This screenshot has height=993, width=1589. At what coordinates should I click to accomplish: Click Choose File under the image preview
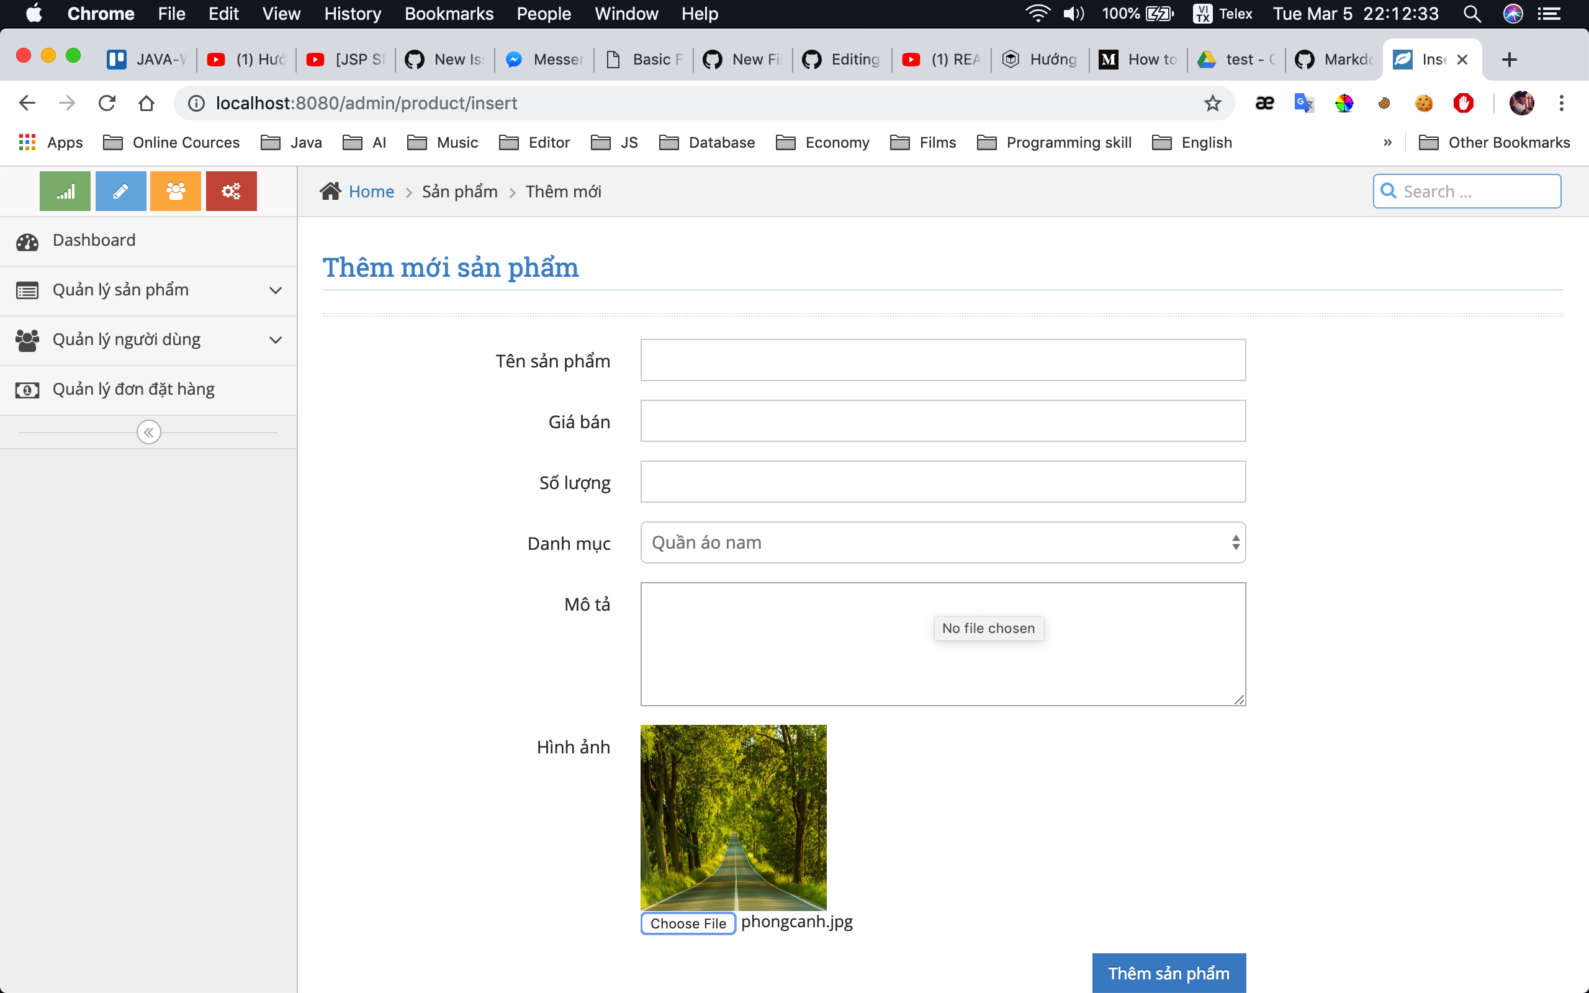(688, 923)
